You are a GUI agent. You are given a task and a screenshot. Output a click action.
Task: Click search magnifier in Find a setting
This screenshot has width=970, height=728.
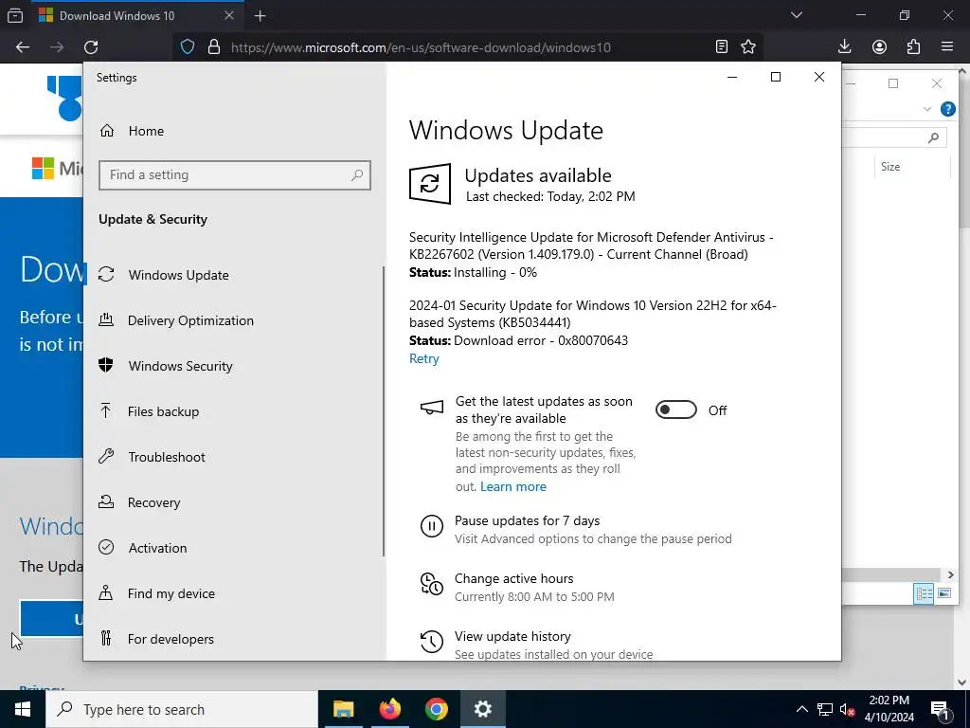(x=357, y=175)
